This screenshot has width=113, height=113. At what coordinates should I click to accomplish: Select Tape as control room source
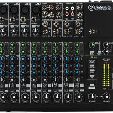(92, 76)
